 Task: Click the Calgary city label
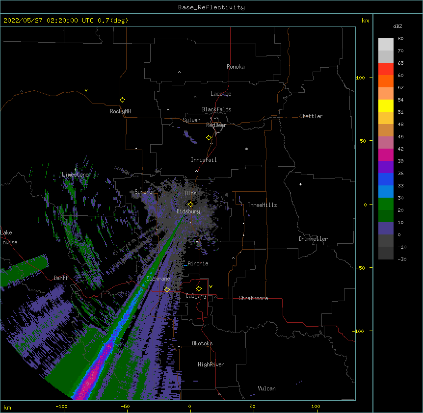196,296
